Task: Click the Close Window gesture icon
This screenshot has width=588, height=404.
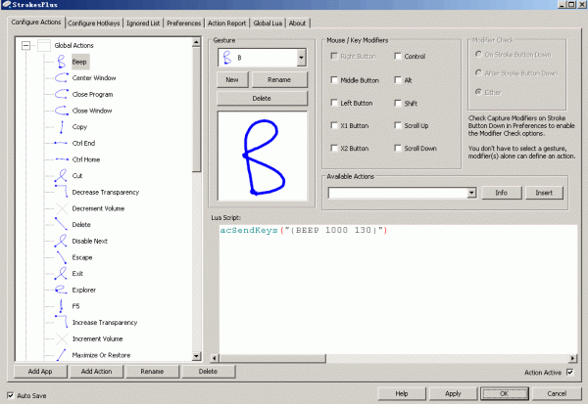Action: [61, 111]
